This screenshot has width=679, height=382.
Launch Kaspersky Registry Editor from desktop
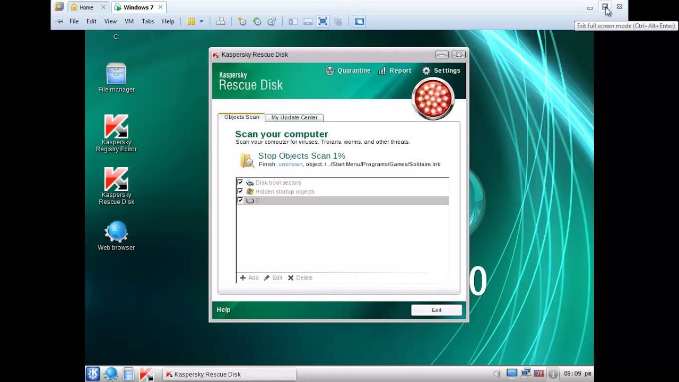(116, 134)
